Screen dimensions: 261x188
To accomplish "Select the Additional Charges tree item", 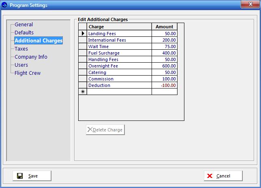I will pyautogui.click(x=39, y=41).
